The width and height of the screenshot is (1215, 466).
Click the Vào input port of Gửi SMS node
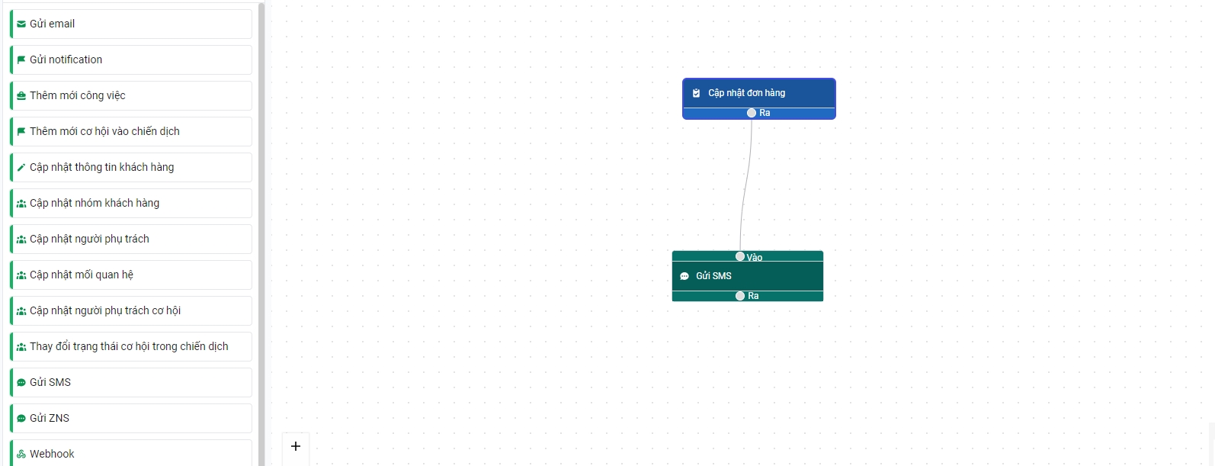click(x=740, y=256)
